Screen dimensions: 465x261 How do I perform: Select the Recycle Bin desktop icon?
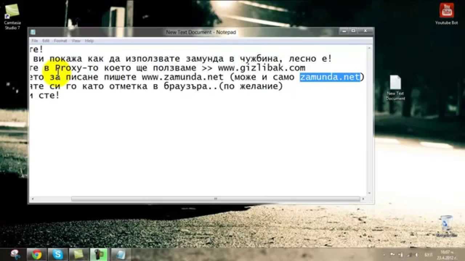click(x=446, y=226)
